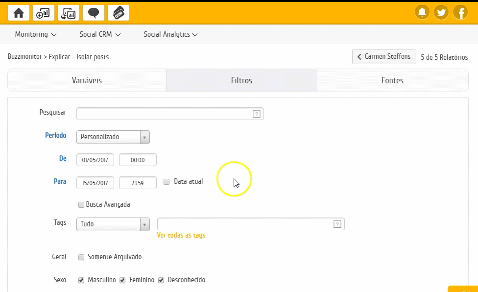
Task: Click the Twitter icon
Action: pos(441,12)
